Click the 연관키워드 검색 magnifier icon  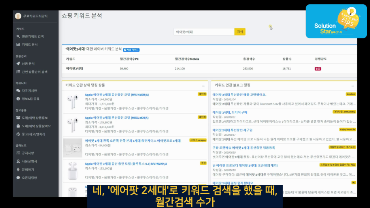pyautogui.click(x=18, y=37)
